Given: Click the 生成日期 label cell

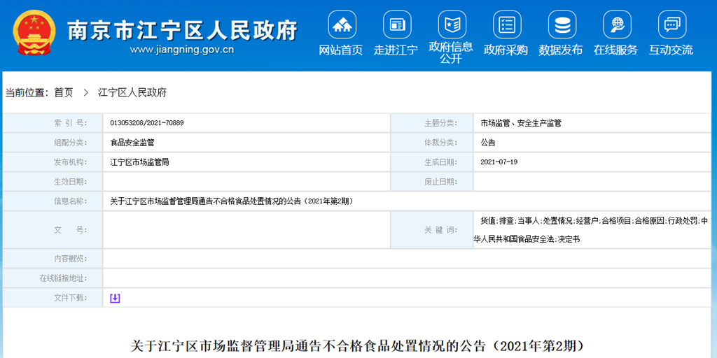Looking at the screenshot, I should (431, 162).
